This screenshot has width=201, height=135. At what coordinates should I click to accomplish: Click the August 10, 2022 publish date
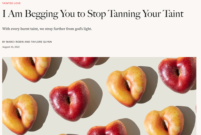click(11, 47)
